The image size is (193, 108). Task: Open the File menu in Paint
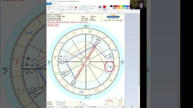coord(49,4)
